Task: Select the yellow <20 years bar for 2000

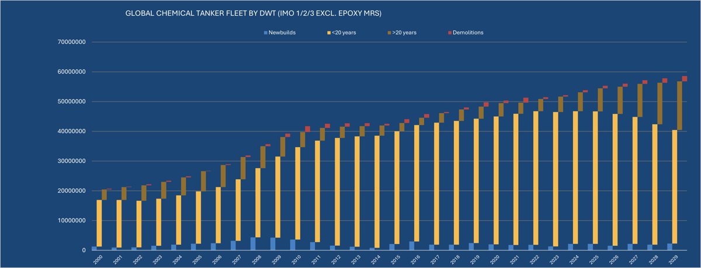Action: point(99,223)
